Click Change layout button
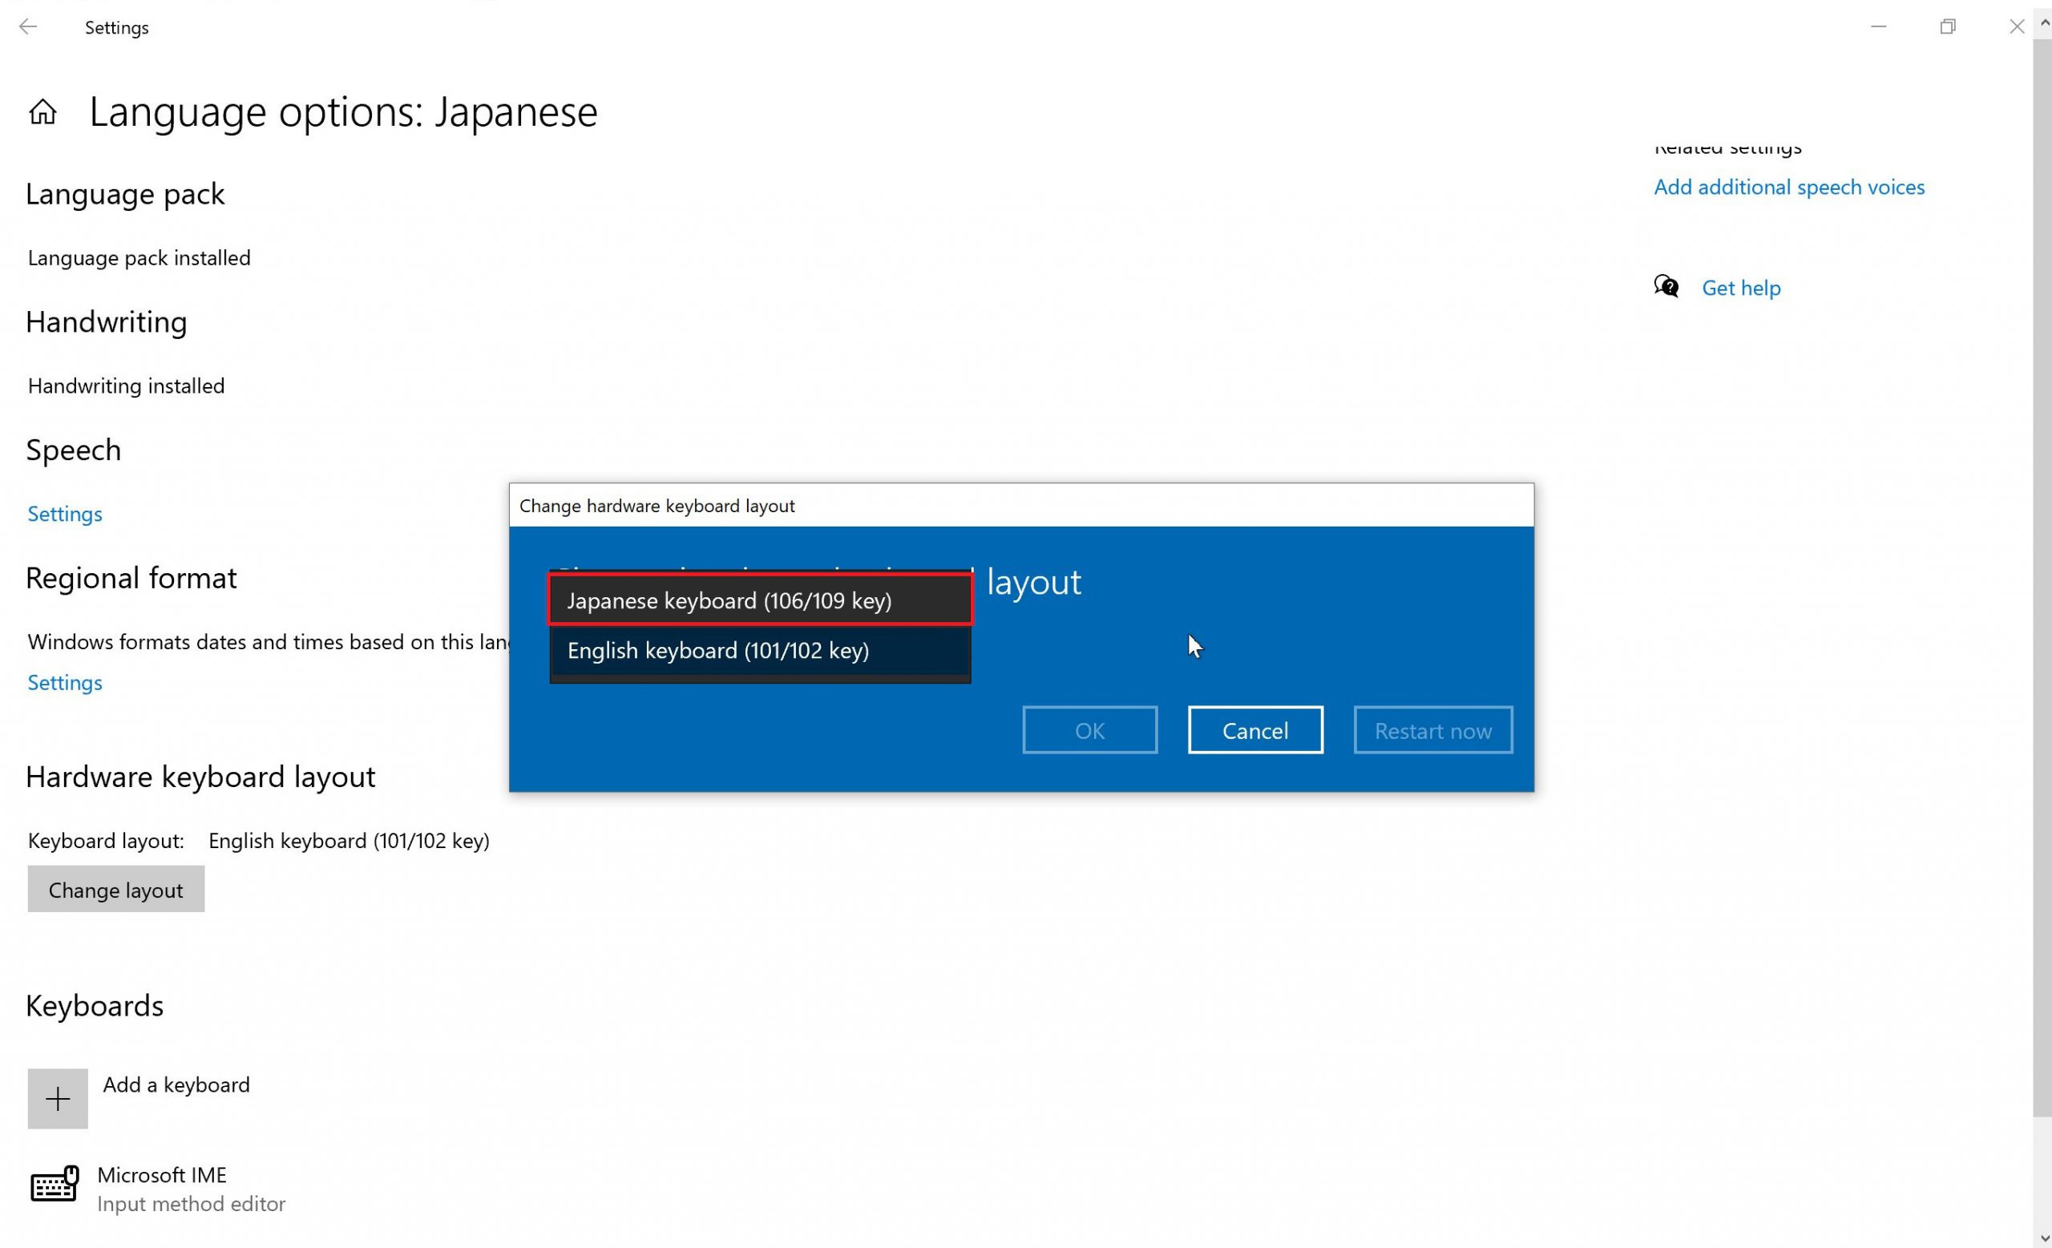The image size is (2052, 1248). pyautogui.click(x=115, y=891)
